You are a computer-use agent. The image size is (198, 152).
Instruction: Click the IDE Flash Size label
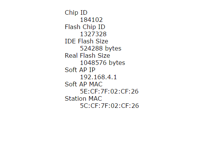pos(86,41)
